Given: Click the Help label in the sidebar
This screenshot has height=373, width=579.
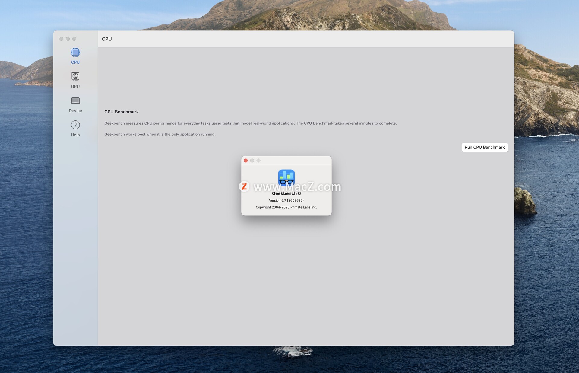Looking at the screenshot, I should [75, 135].
